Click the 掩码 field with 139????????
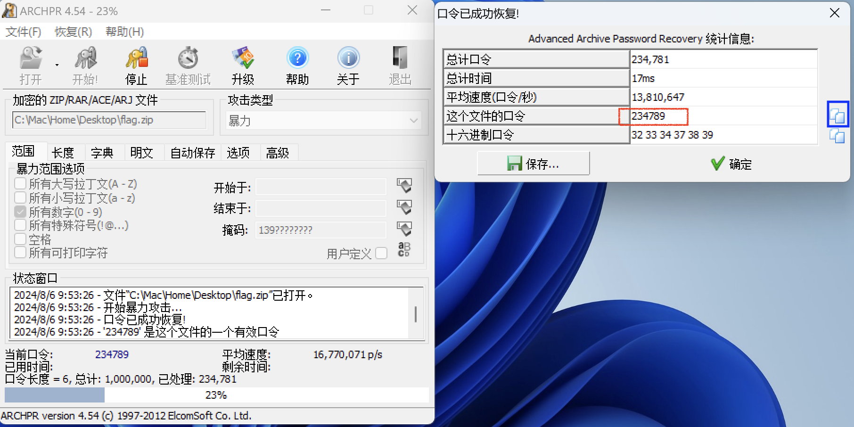This screenshot has height=427, width=854. 321,230
